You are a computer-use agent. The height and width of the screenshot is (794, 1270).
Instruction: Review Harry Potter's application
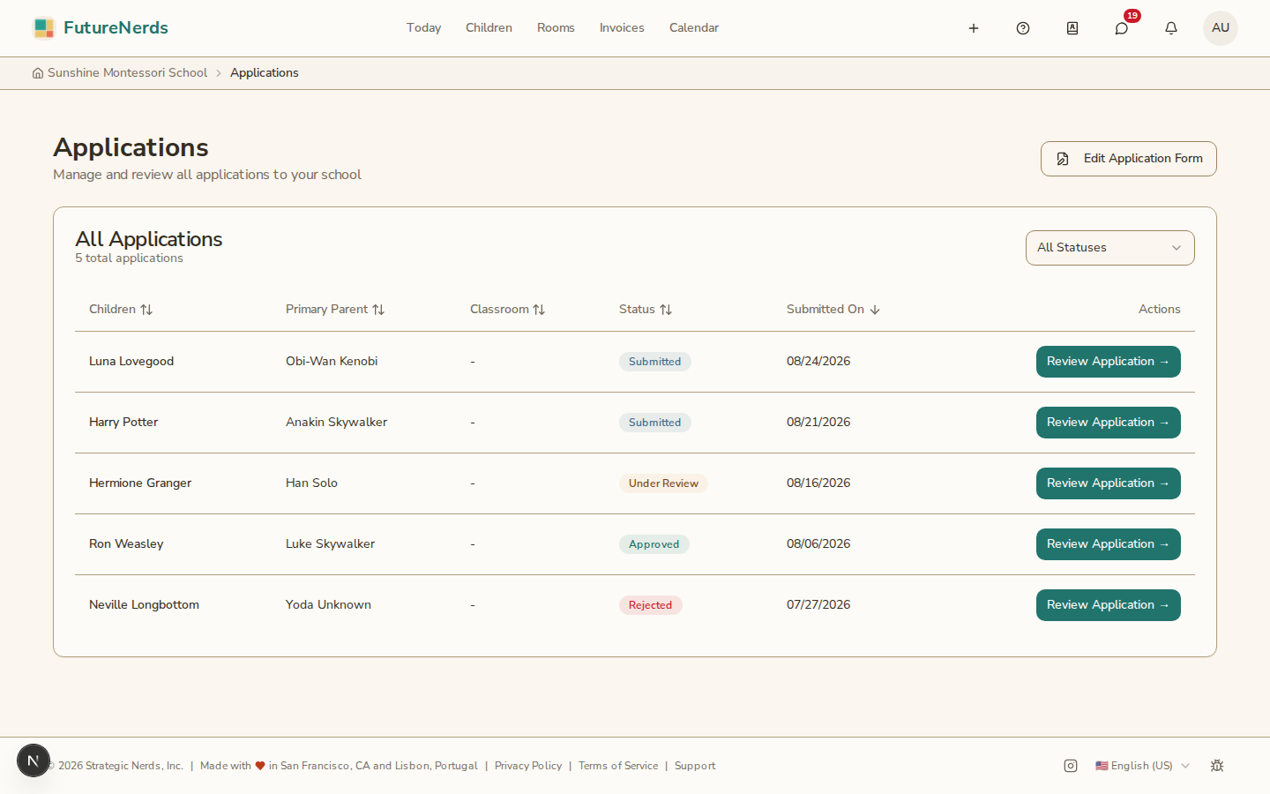pos(1109,423)
